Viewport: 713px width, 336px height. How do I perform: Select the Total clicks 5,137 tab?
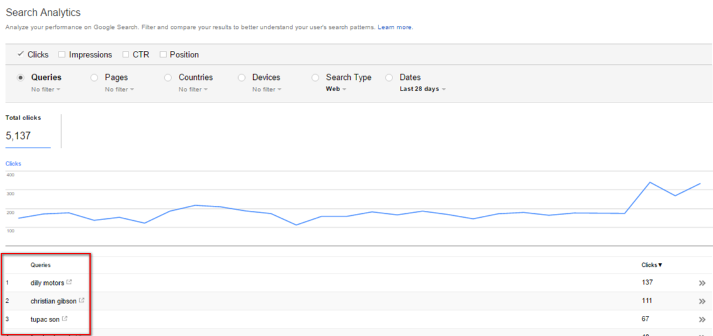(28, 131)
